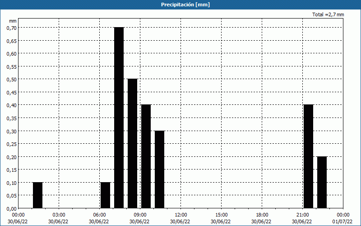Click the 09:00 30/06/22 x-axis label

139,218
